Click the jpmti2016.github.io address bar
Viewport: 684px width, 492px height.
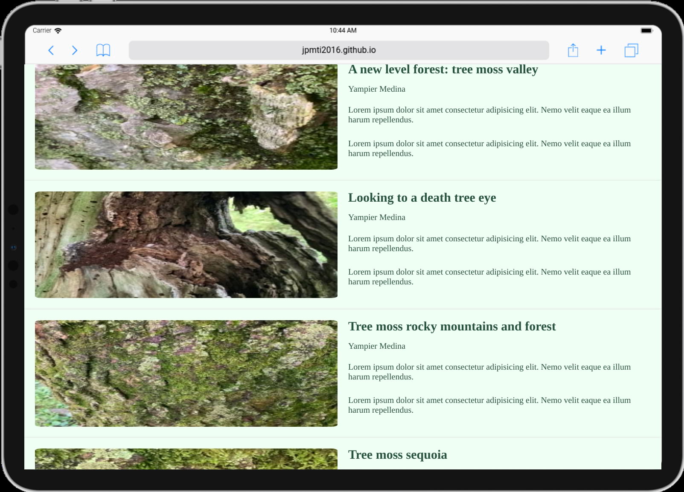338,50
